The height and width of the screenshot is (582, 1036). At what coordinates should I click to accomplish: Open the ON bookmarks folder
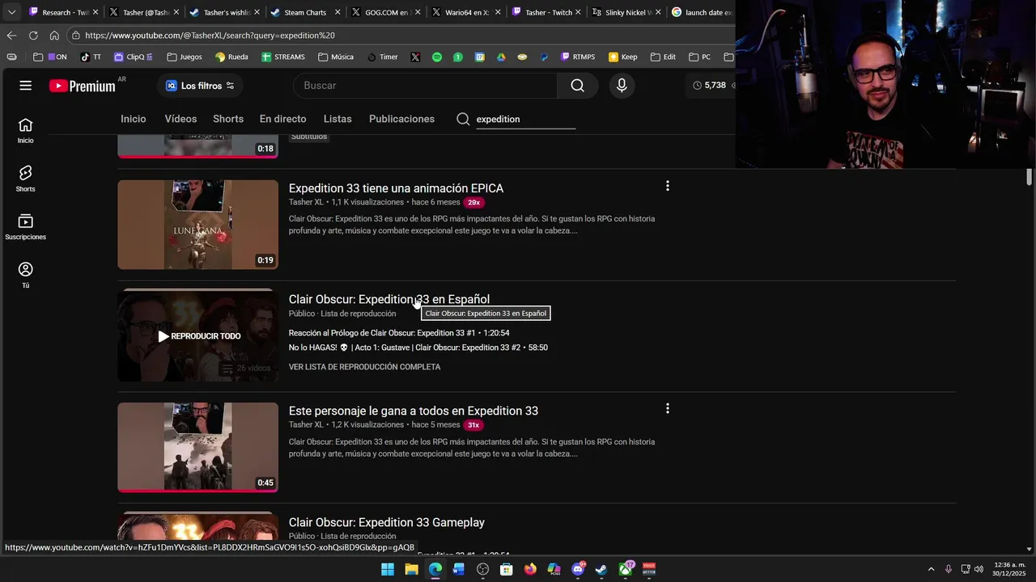click(x=50, y=57)
